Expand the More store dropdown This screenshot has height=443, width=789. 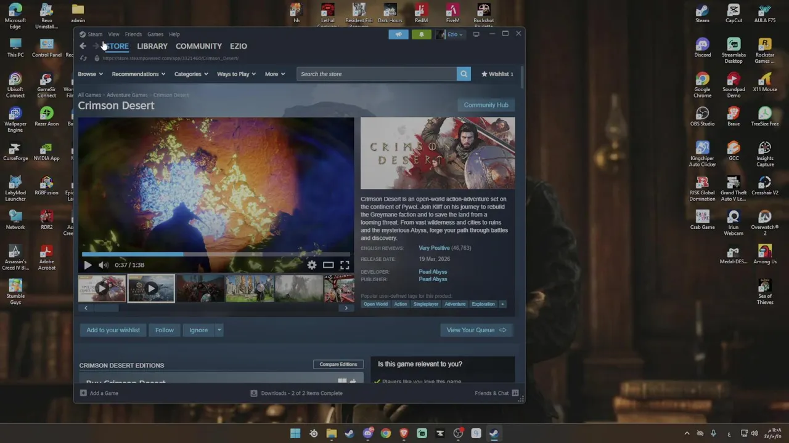click(x=275, y=74)
